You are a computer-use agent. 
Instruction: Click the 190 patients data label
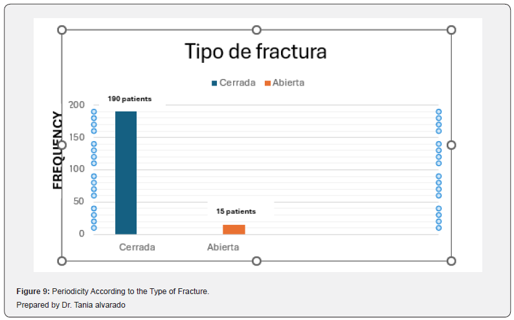(130, 98)
